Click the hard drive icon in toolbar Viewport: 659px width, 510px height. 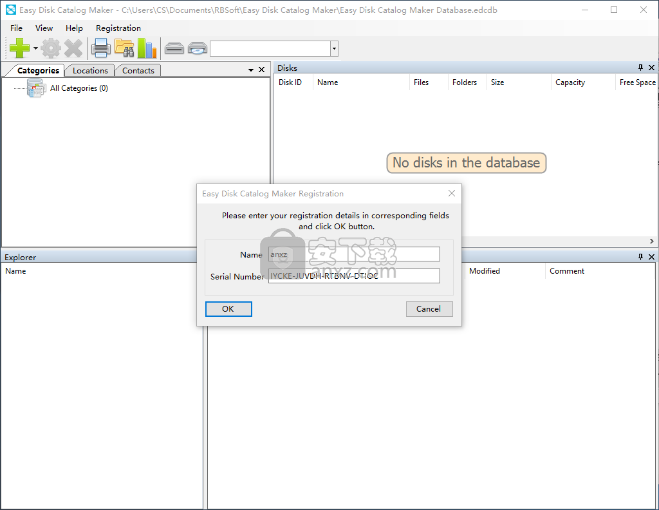pyautogui.click(x=174, y=48)
